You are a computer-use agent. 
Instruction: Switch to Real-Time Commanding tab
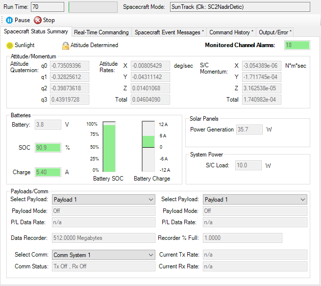(101, 32)
